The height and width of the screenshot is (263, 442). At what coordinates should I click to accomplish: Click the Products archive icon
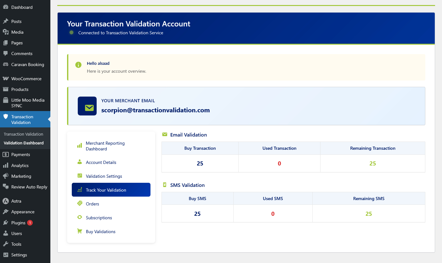coord(5,89)
